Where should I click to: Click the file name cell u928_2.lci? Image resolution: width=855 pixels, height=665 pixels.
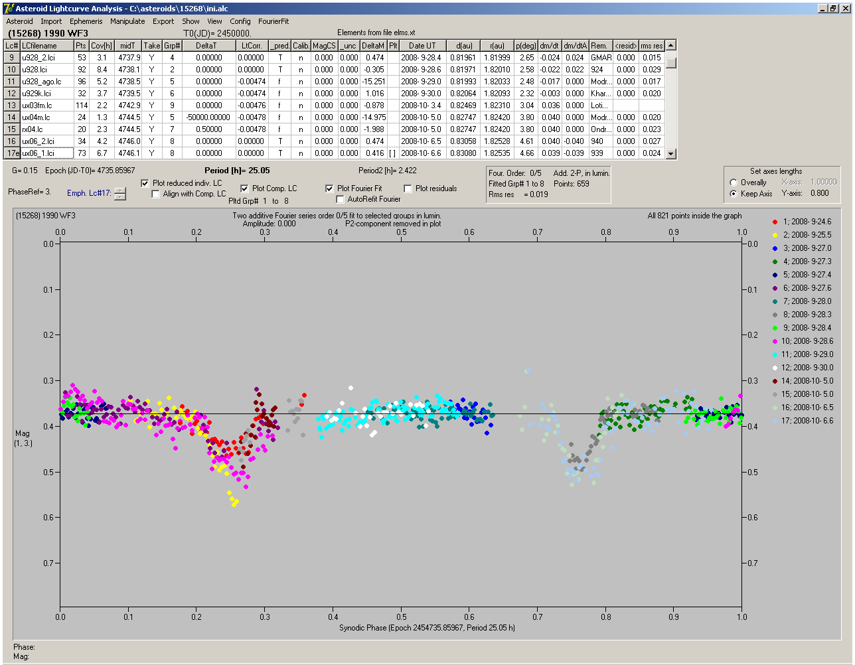46,58
